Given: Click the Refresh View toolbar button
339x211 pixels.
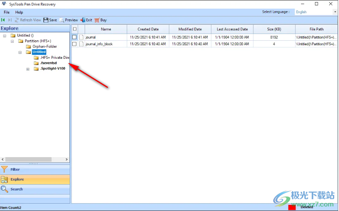Looking at the screenshot, I should tap(28, 20).
